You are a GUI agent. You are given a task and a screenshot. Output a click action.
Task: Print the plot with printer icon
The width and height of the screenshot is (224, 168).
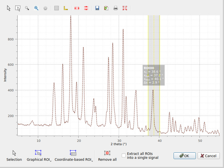[x=116, y=8]
